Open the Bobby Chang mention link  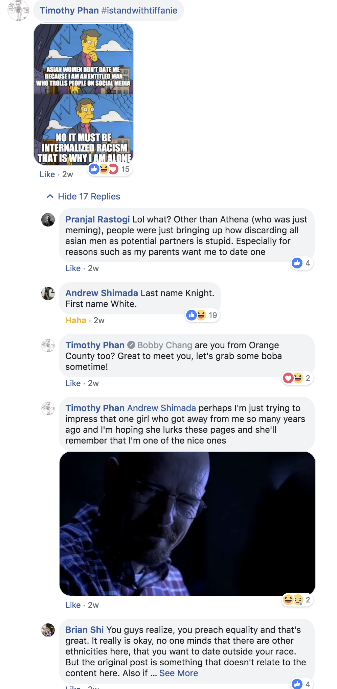click(x=165, y=345)
